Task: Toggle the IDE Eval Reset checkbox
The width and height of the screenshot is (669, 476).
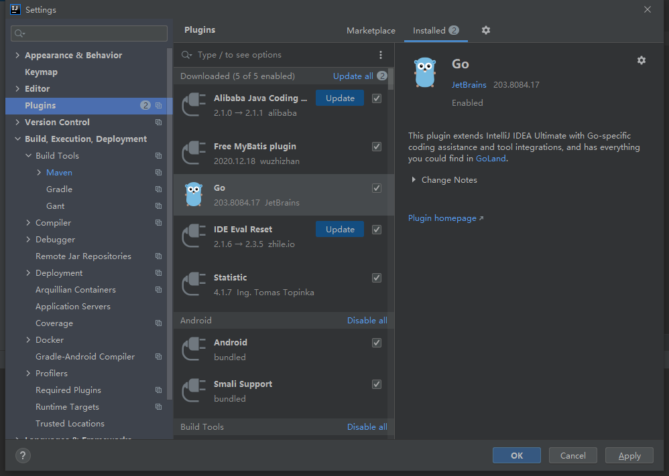Action: point(377,230)
